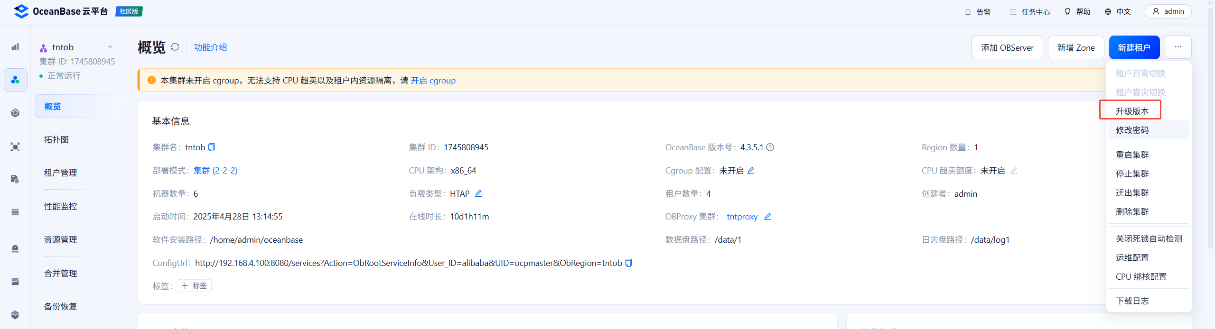
Task: Open the 功能介绍 link
Action: (x=210, y=47)
